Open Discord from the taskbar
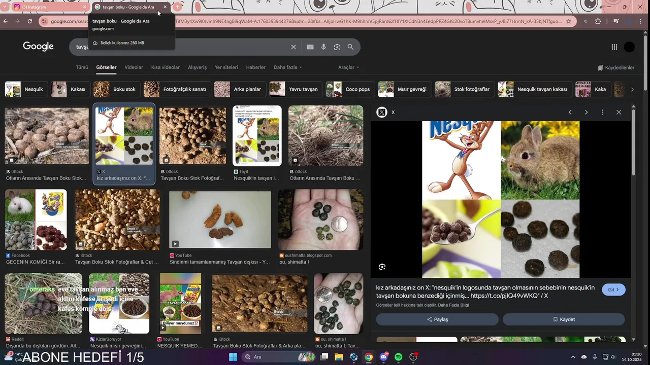Viewport: 650px width, 365px height. tap(383, 357)
